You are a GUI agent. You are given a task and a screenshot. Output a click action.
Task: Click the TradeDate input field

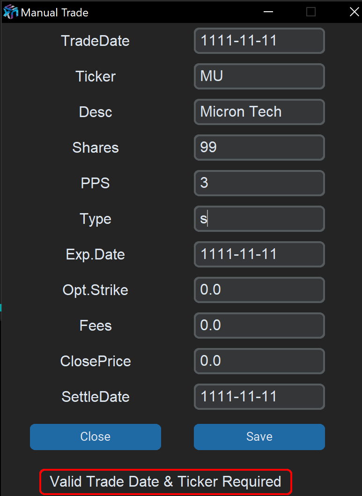259,41
